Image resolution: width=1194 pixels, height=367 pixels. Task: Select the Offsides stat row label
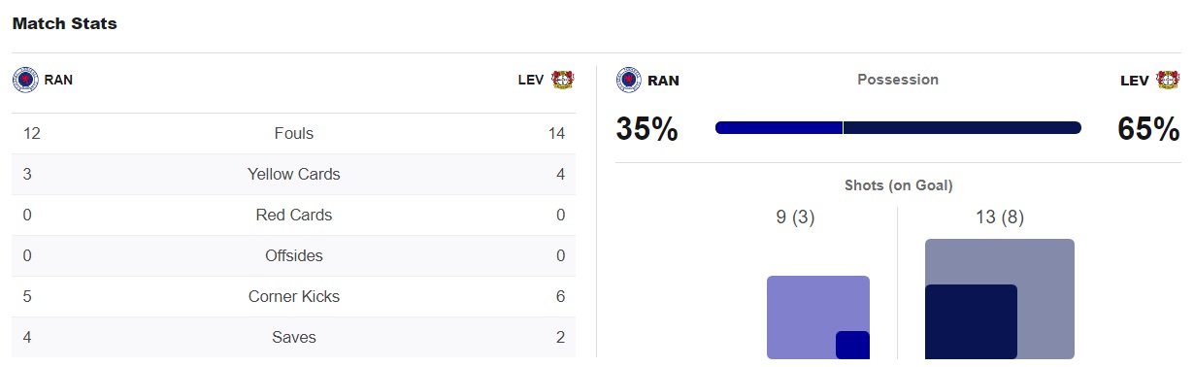click(294, 256)
